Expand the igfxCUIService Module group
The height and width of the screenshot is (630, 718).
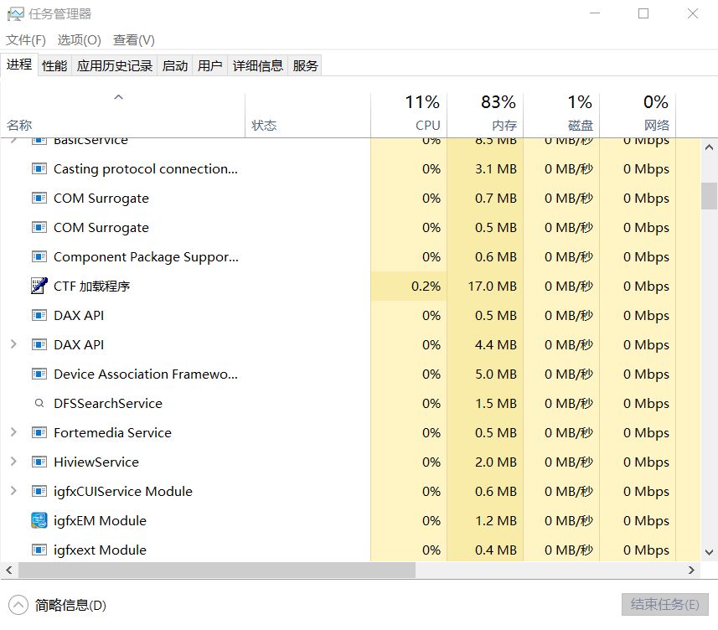click(x=13, y=491)
